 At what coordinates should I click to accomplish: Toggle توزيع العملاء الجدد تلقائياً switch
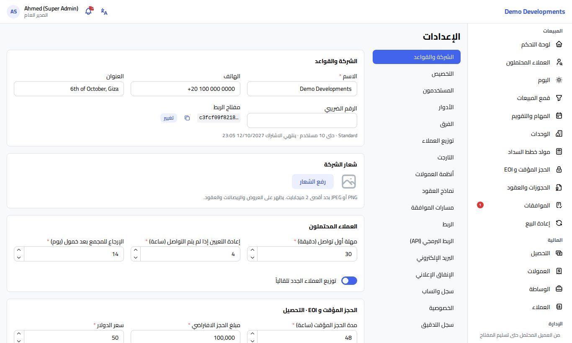click(x=349, y=281)
